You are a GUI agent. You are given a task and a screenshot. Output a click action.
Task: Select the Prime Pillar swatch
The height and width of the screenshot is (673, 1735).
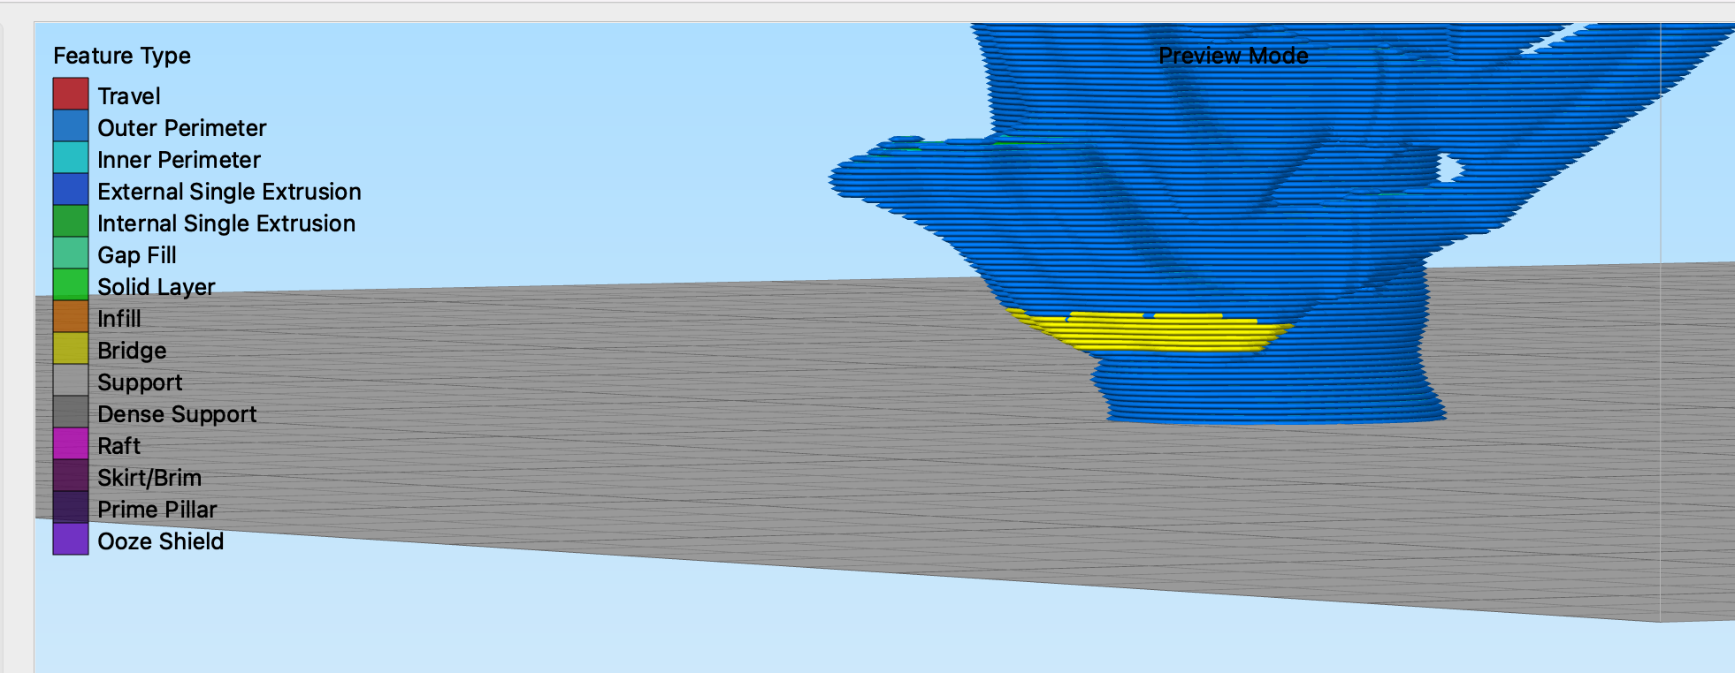coord(71,507)
